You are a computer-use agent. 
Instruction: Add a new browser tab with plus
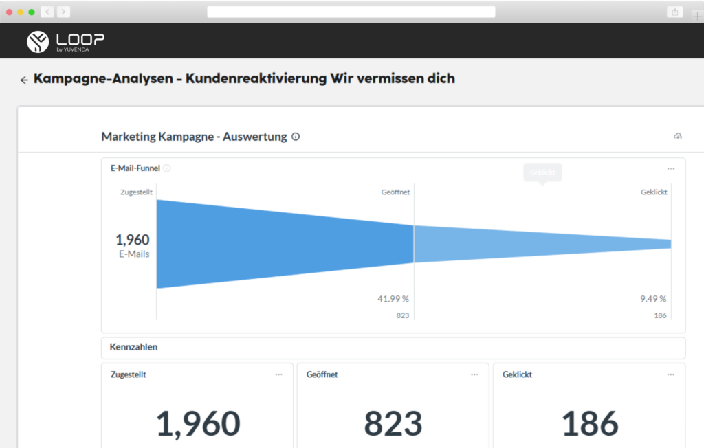click(697, 16)
